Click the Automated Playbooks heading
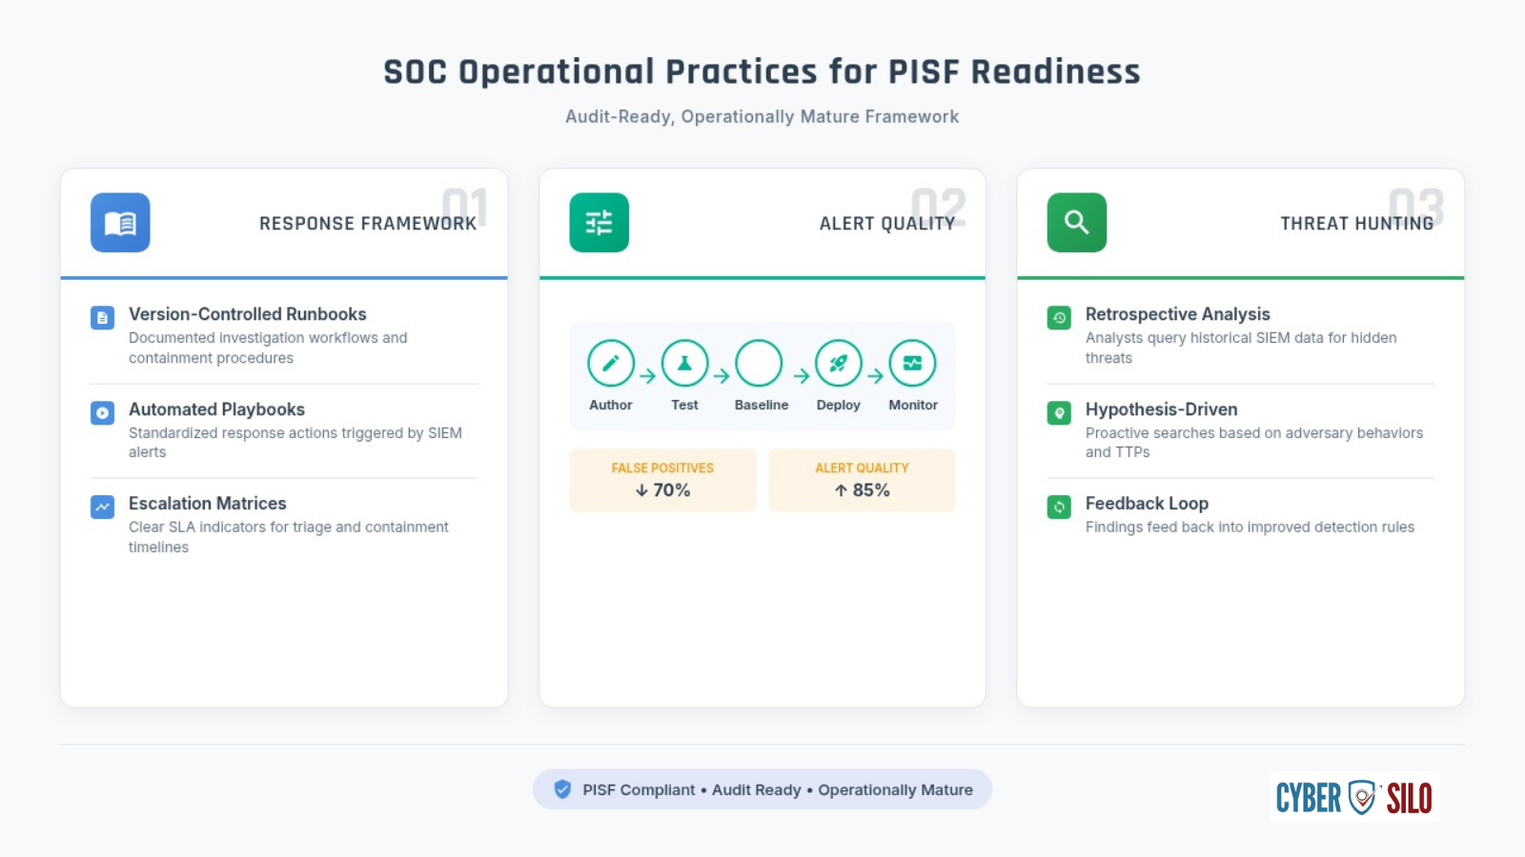This screenshot has height=857, width=1525. [216, 409]
